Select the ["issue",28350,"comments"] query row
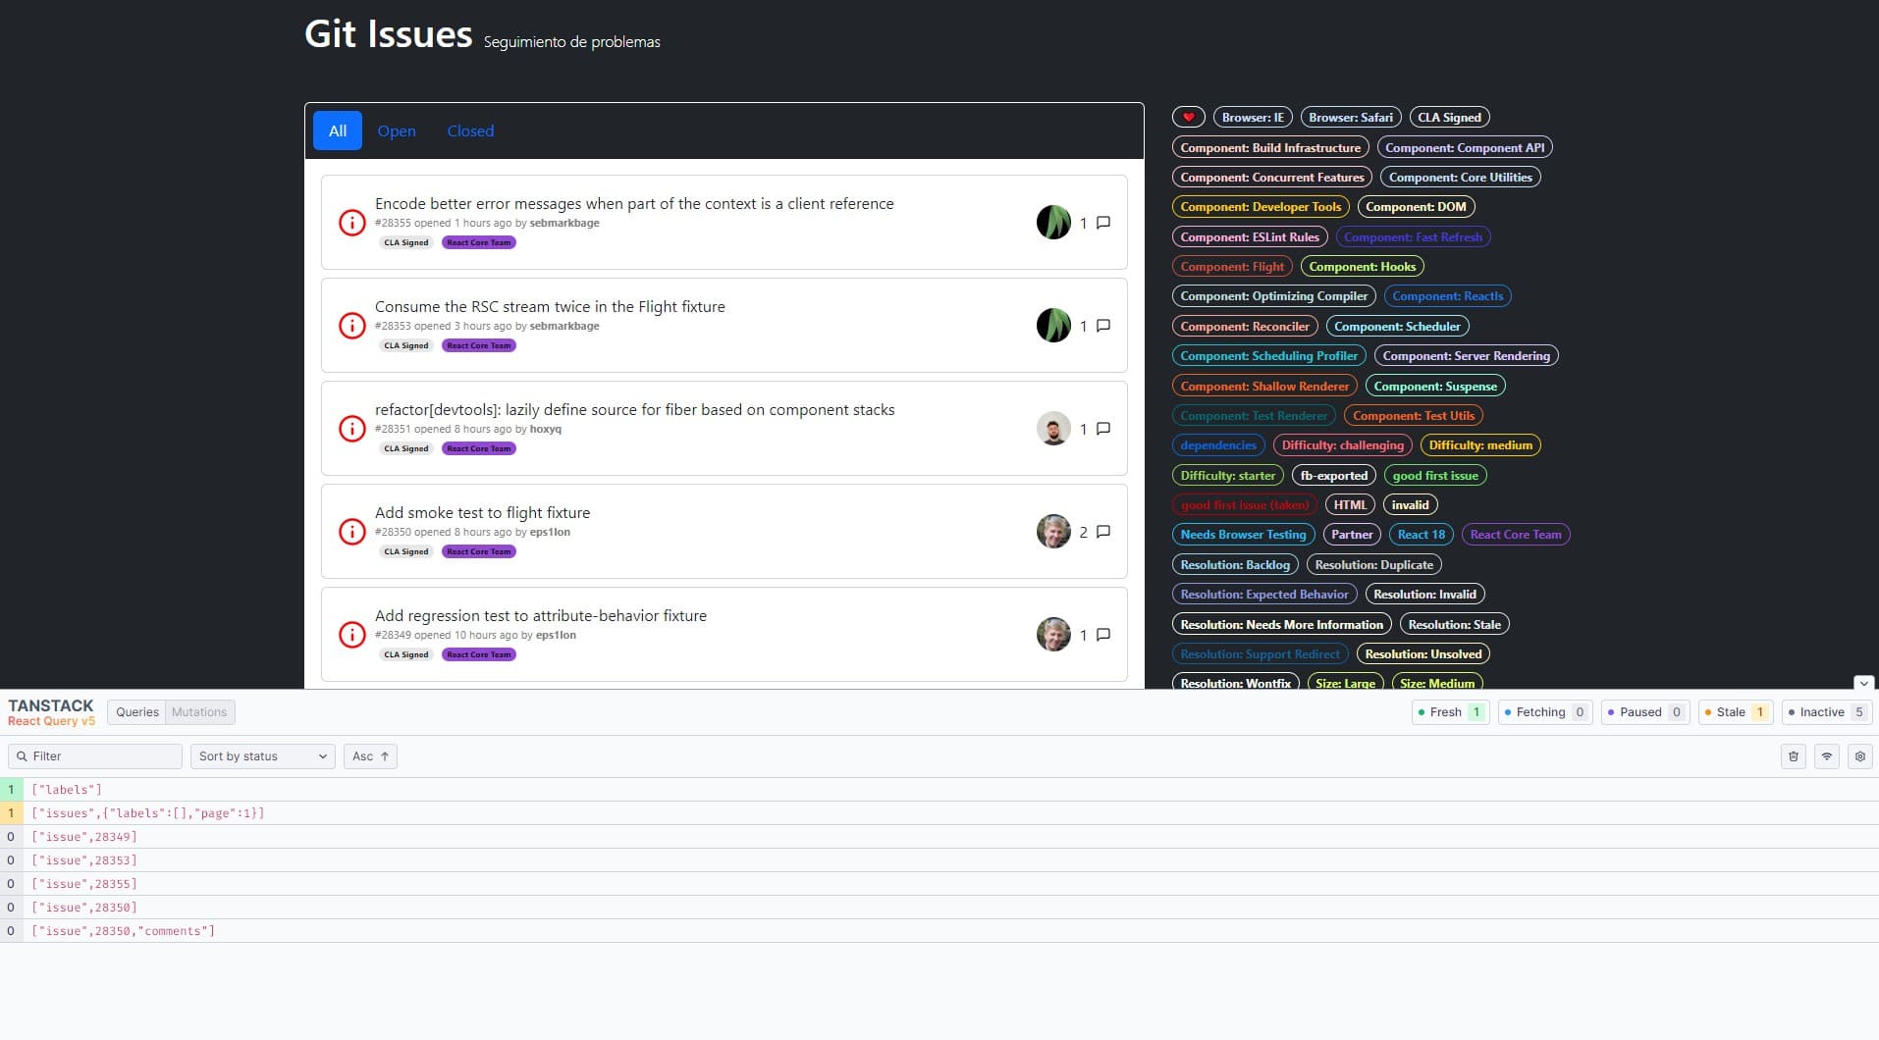This screenshot has height=1040, width=1879. point(939,931)
